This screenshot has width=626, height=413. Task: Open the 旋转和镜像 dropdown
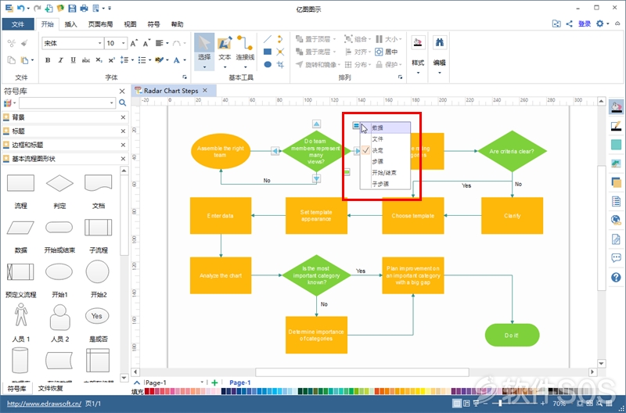click(x=339, y=65)
